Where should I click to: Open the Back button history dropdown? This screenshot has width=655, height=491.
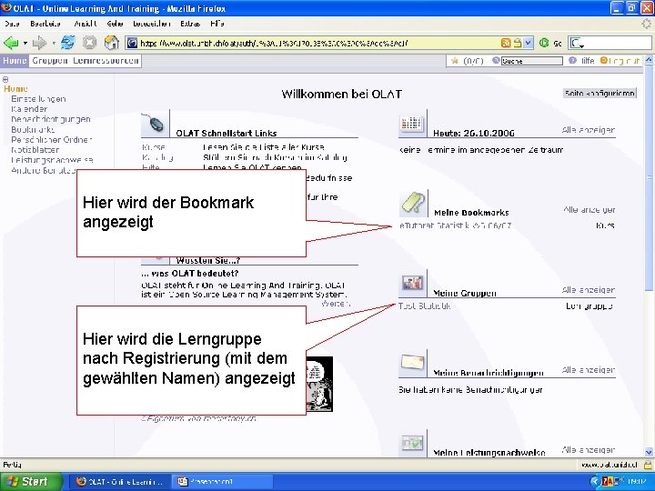coord(25,43)
